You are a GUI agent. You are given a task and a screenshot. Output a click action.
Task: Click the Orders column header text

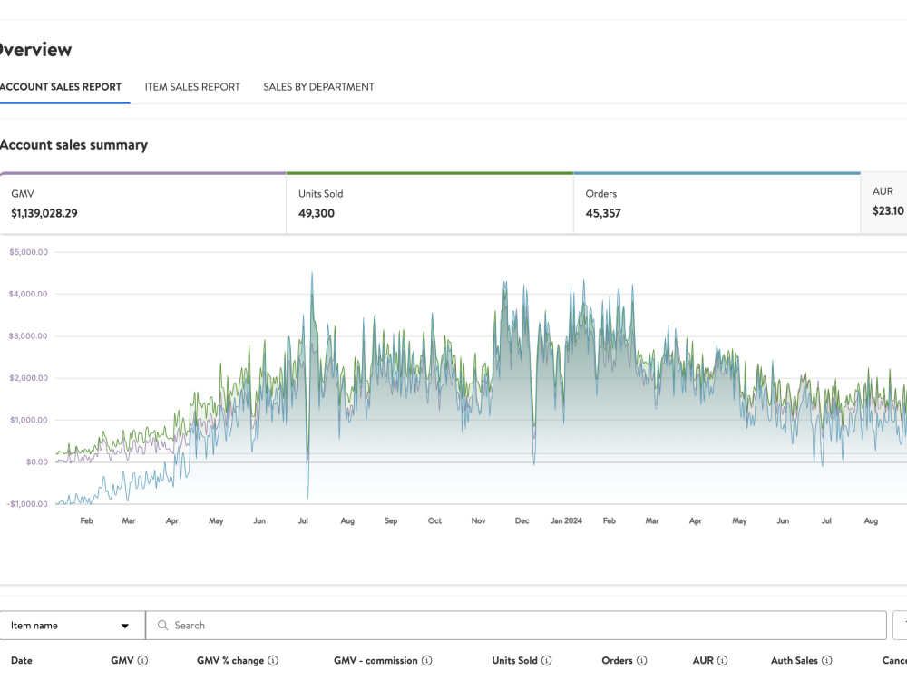617,660
